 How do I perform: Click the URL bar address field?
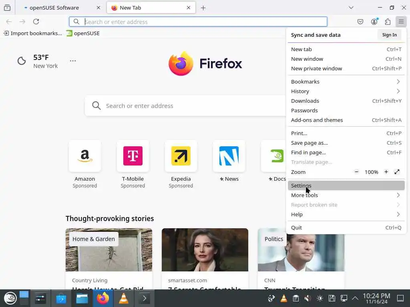[x=198, y=22]
